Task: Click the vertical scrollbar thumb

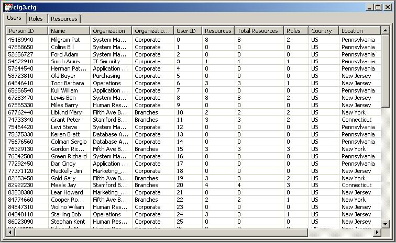Action: pos(385,72)
